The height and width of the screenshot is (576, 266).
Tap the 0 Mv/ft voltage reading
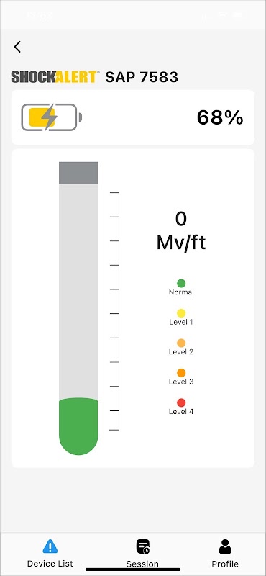pos(181,231)
